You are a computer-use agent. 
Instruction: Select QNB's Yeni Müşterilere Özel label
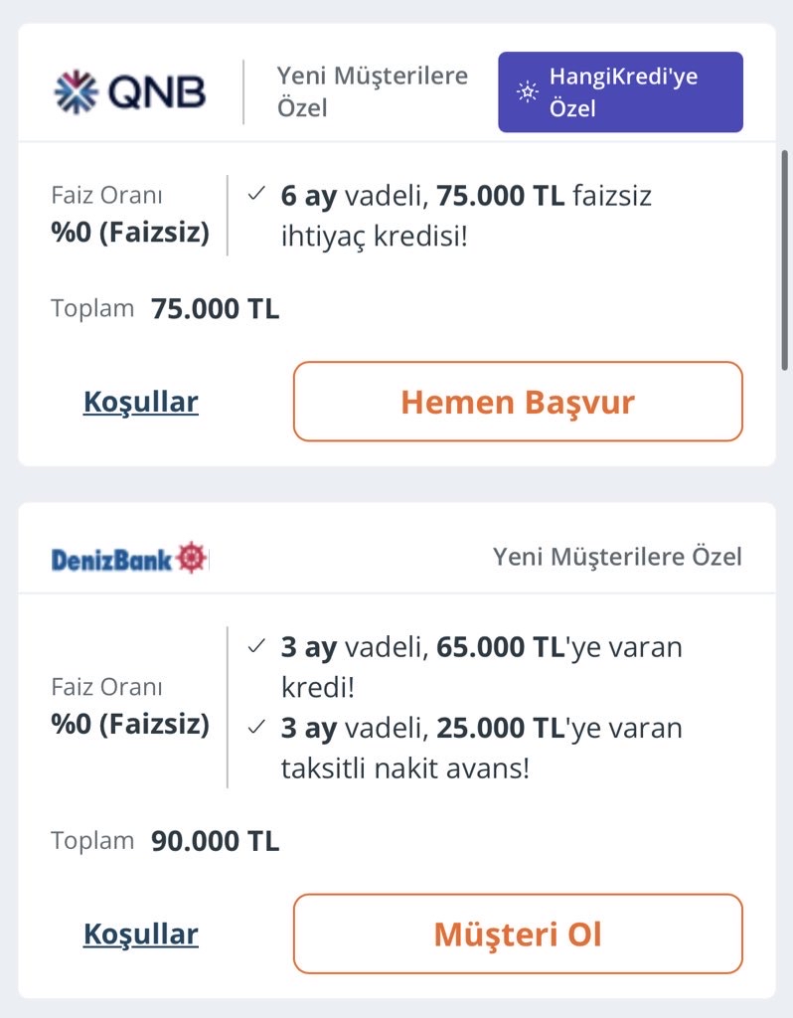pos(372,90)
